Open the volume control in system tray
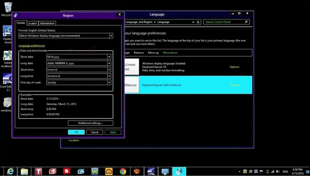Viewport: 310px width, 176px height. tap(278, 172)
